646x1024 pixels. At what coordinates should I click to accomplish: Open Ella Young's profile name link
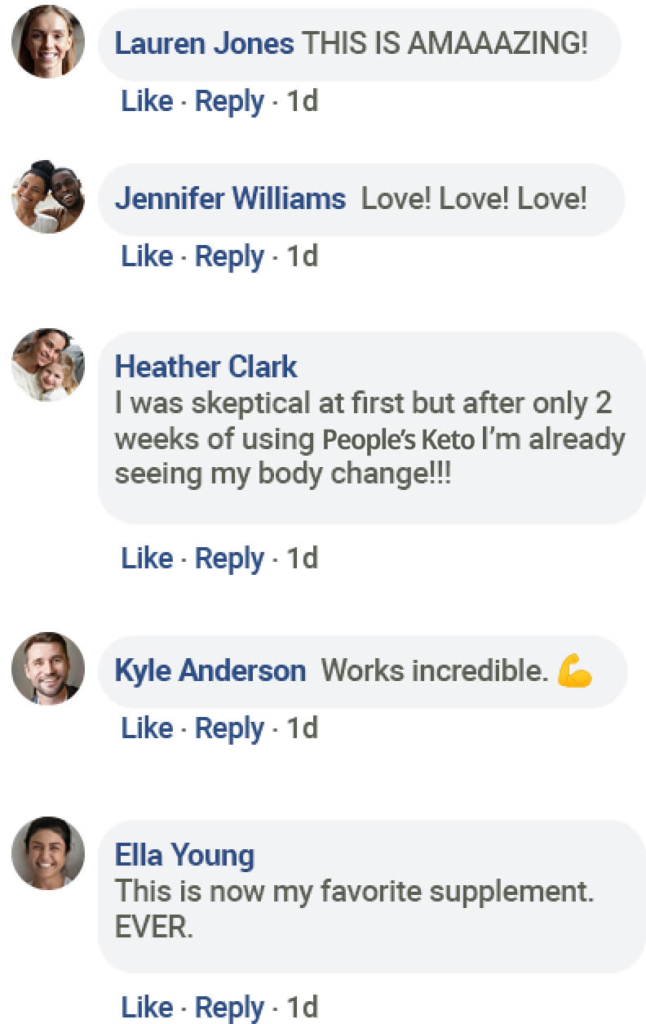click(x=184, y=855)
